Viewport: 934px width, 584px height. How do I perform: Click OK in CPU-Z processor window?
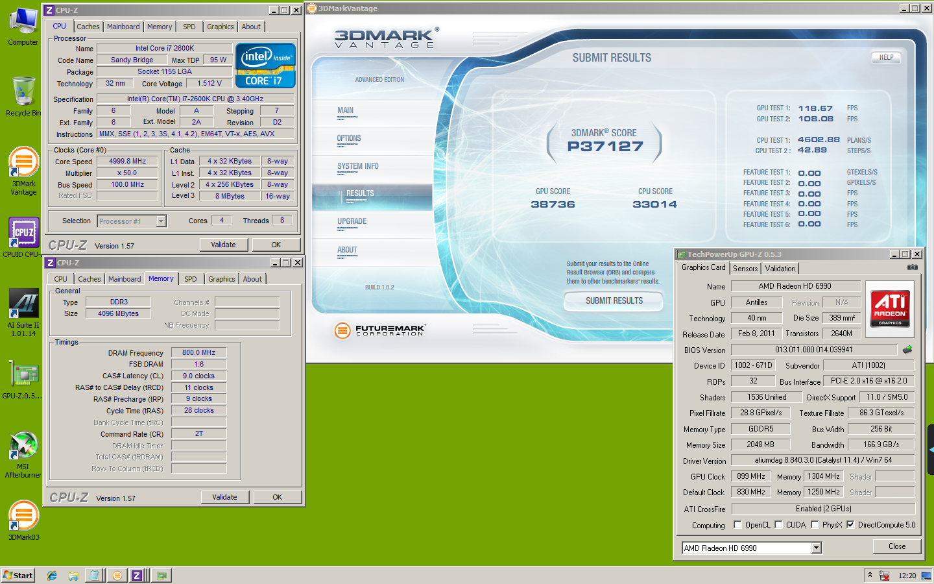pos(276,245)
